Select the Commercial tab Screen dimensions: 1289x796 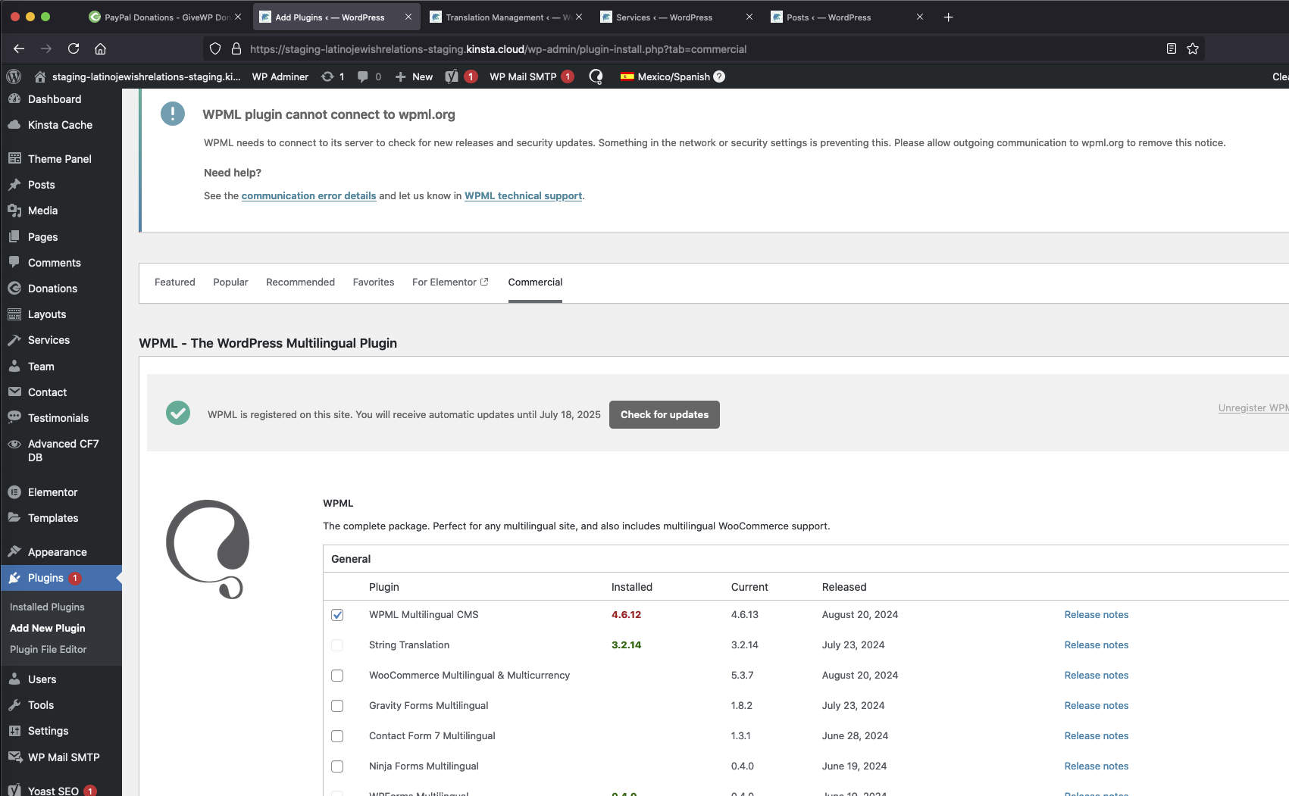[x=535, y=282]
